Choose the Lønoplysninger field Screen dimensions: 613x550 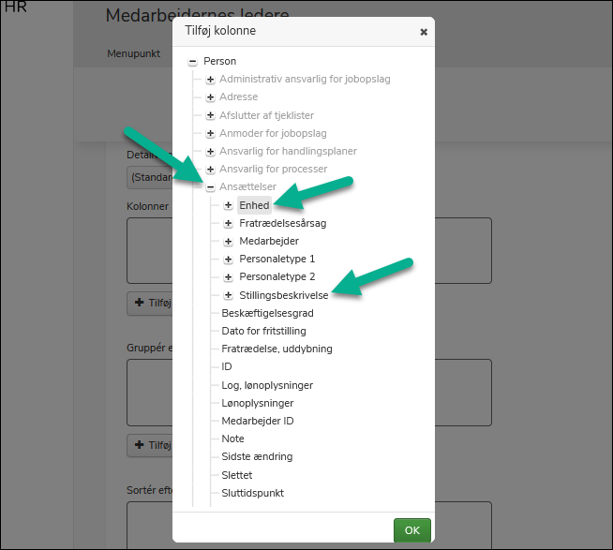click(258, 403)
